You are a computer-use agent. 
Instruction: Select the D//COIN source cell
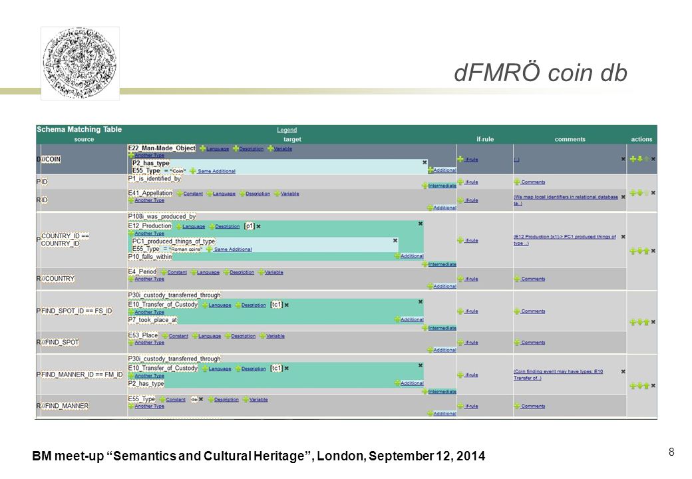(x=82, y=159)
